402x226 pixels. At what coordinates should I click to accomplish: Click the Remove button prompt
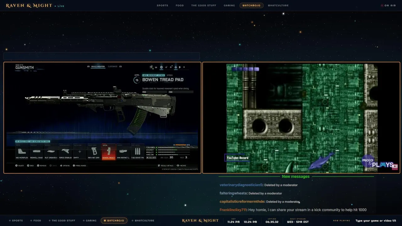(x=42, y=165)
